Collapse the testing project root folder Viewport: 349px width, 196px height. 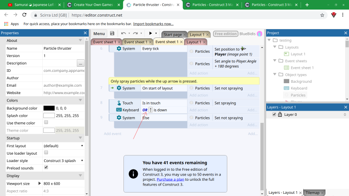click(x=269, y=40)
